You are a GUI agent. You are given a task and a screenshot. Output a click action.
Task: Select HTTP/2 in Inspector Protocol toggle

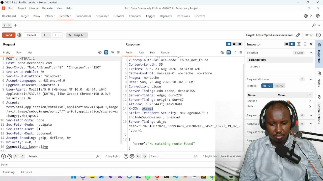tap(279, 86)
